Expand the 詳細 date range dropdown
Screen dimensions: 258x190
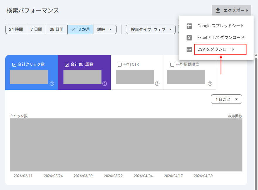pyautogui.click(x=105, y=29)
